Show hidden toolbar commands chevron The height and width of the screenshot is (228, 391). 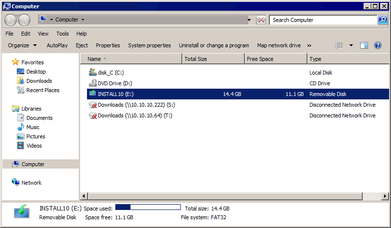coord(309,45)
